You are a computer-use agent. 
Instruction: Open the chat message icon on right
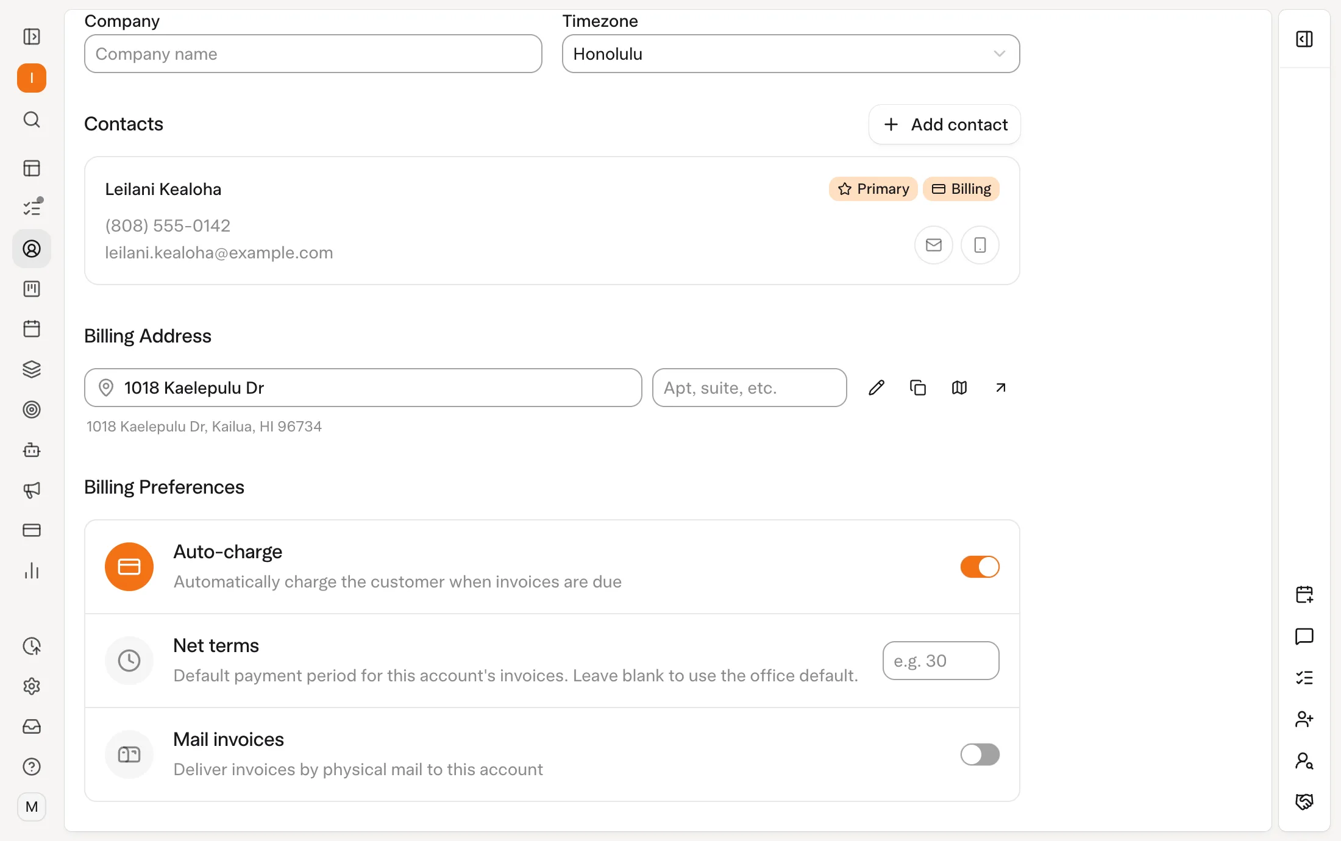(1304, 636)
